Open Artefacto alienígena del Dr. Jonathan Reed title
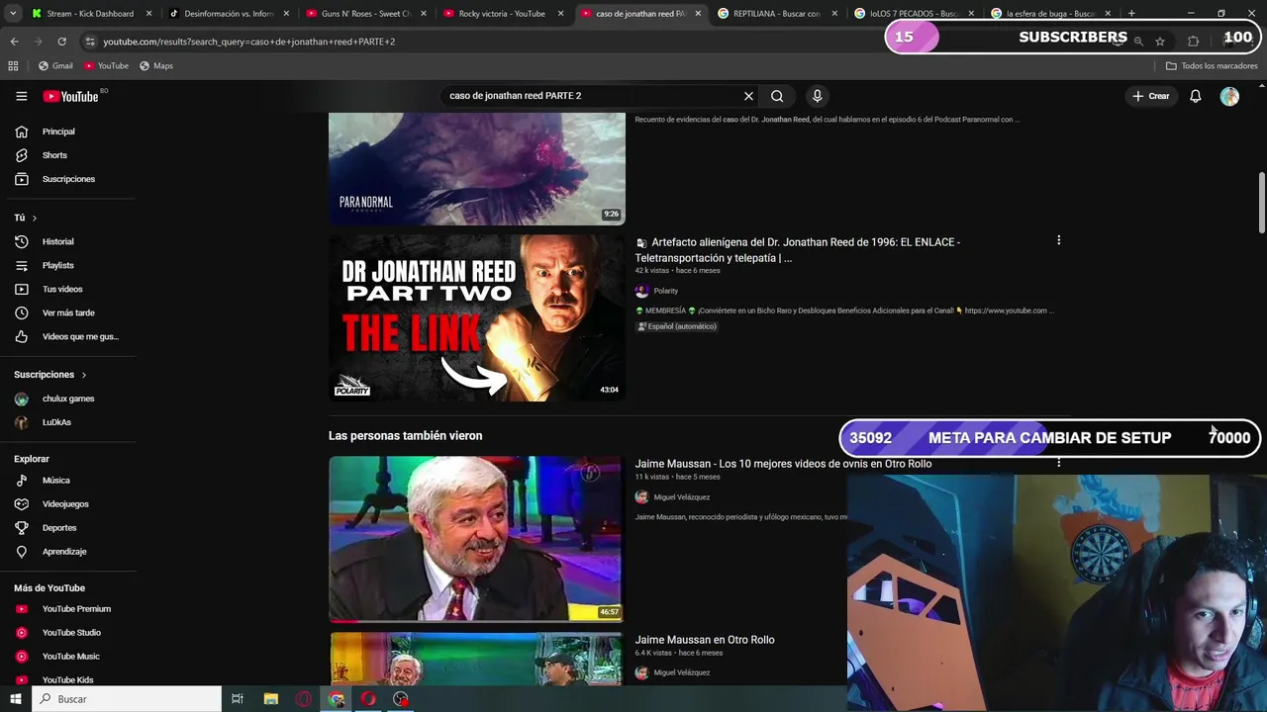This screenshot has width=1267, height=712. click(798, 250)
